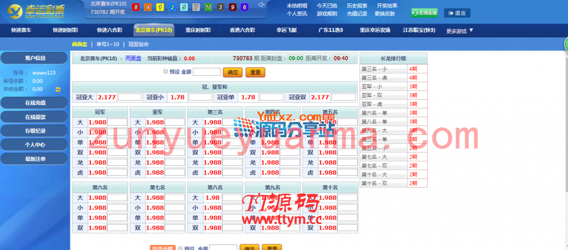
Task: Select the 两面盘 sub-tab
Action: [80, 44]
